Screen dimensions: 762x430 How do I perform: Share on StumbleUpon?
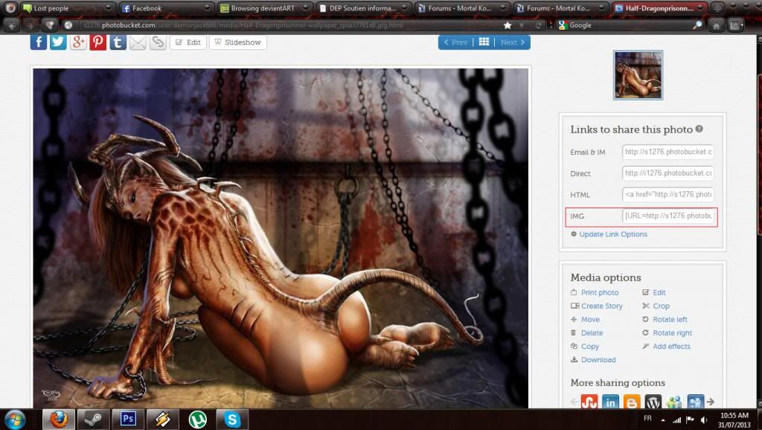589,402
